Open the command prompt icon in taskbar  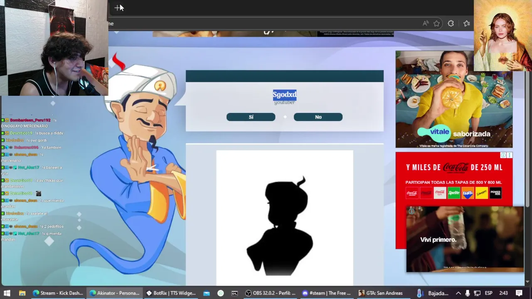234,293
